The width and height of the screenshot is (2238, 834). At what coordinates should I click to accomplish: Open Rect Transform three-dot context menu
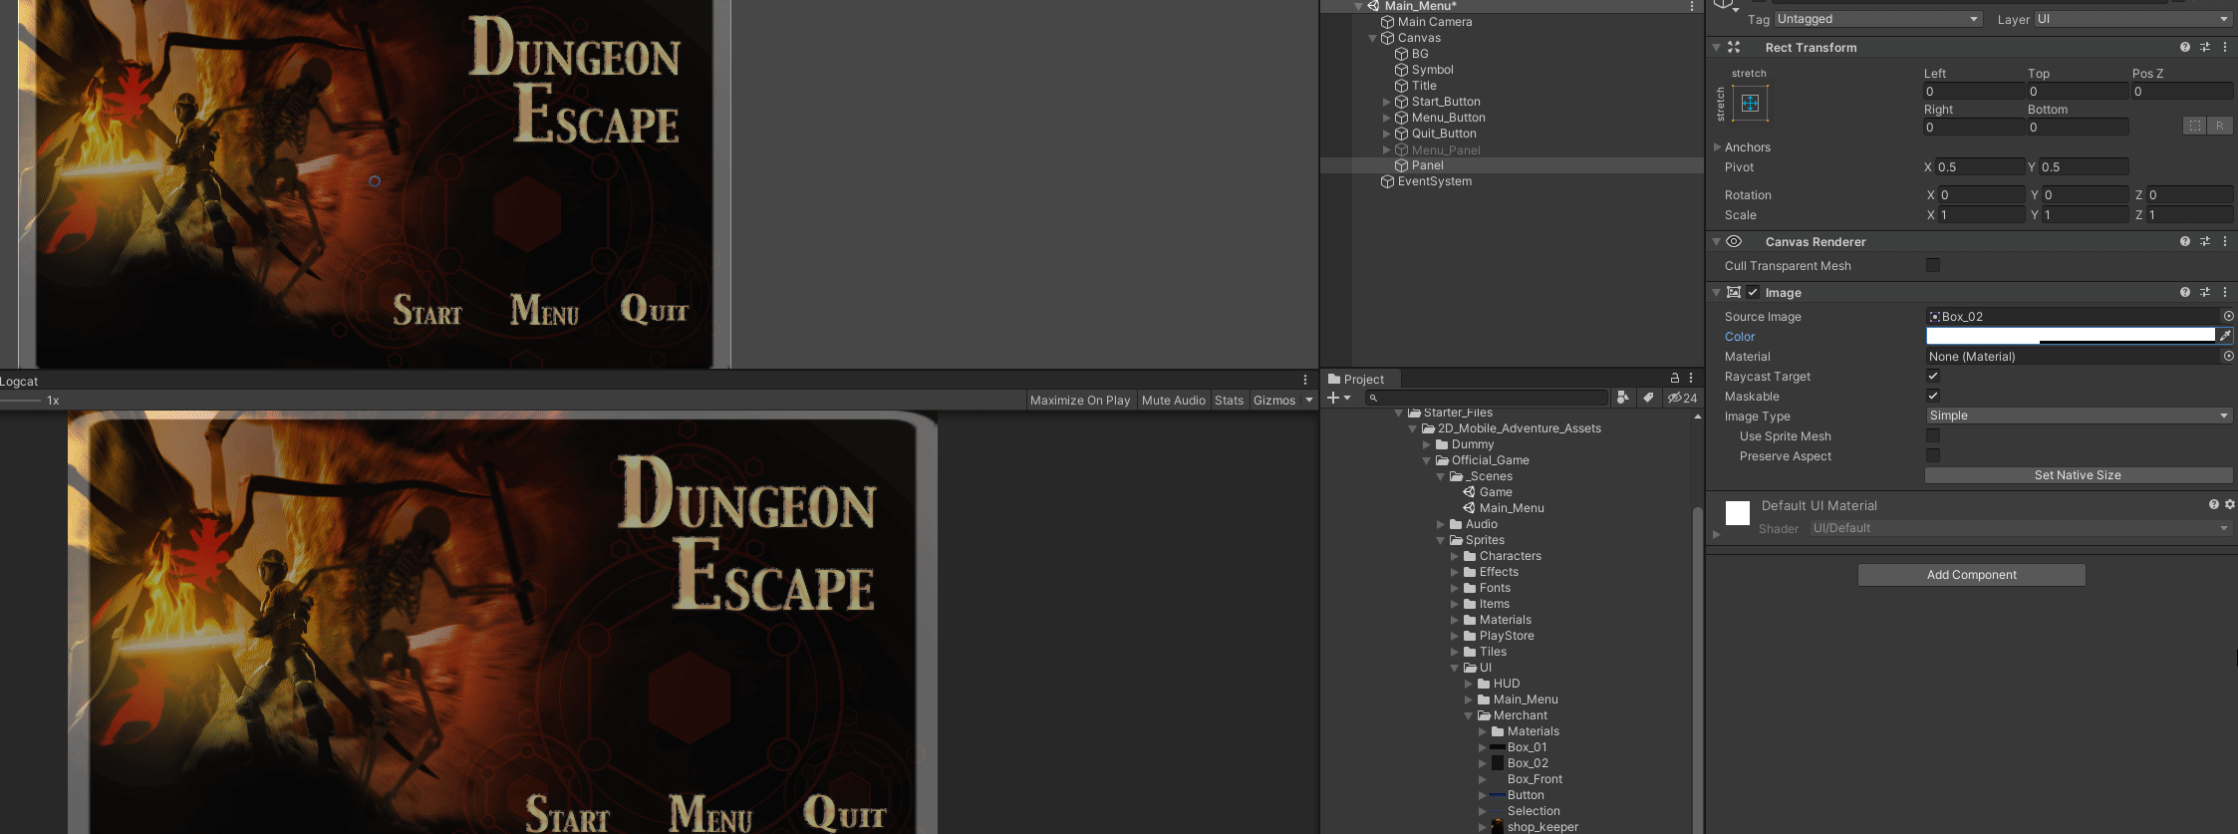pyautogui.click(x=2224, y=47)
